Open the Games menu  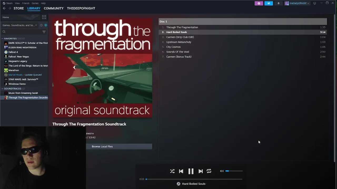35,3
